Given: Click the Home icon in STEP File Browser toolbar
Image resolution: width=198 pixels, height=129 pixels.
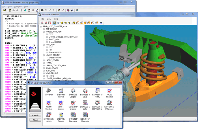Looking at the screenshot, I should click(x=29, y=10).
